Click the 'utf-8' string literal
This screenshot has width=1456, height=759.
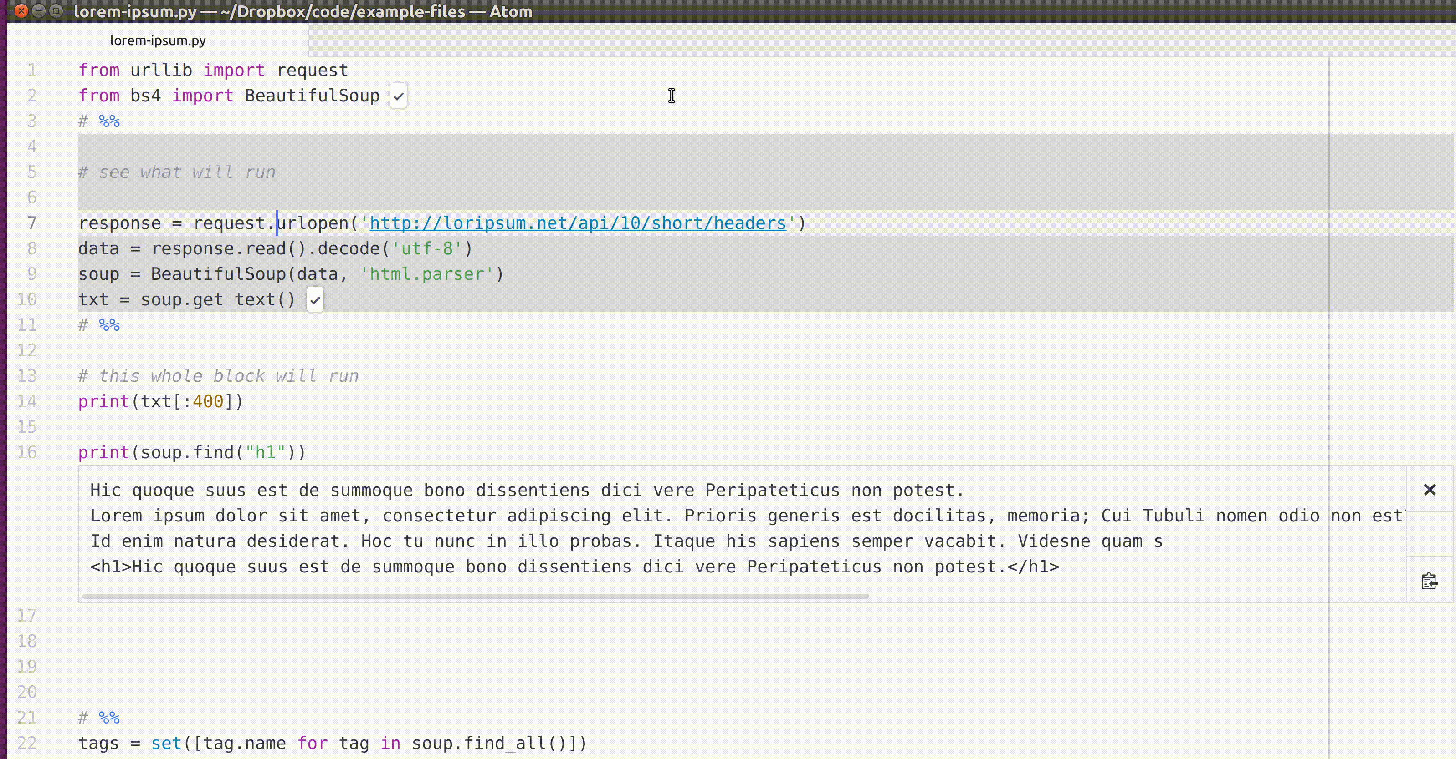427,248
